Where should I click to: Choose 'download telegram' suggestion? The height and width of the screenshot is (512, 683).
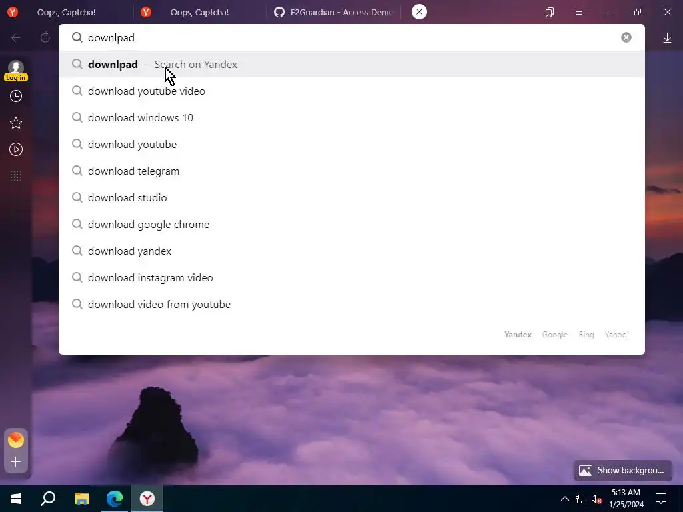pyautogui.click(x=352, y=171)
